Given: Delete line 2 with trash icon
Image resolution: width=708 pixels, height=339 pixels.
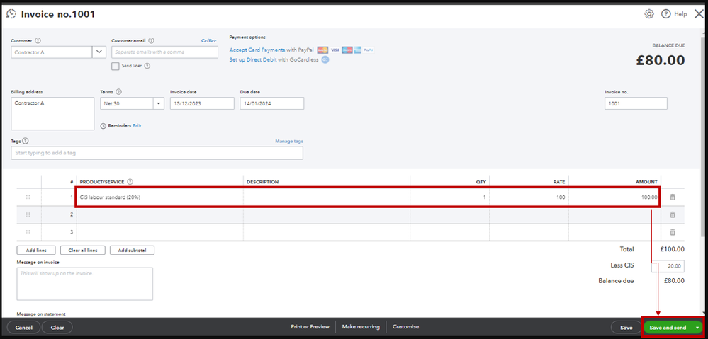Looking at the screenshot, I should tap(673, 214).
